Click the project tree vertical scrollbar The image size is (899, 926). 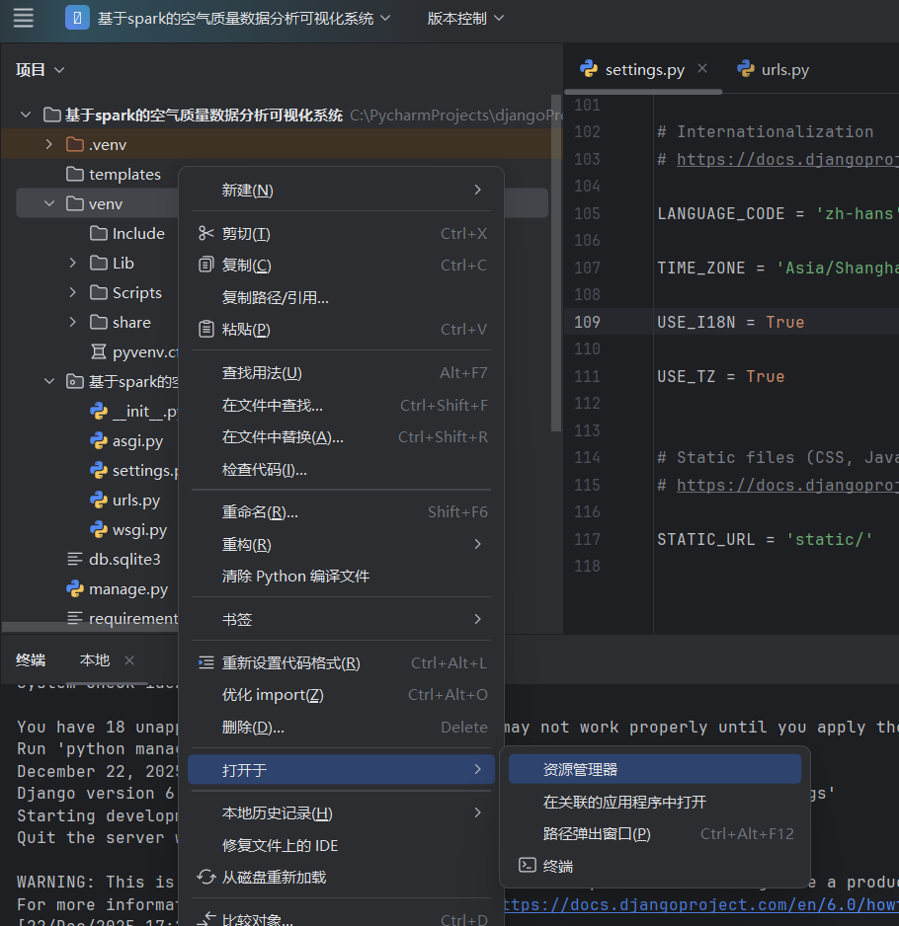(556, 296)
